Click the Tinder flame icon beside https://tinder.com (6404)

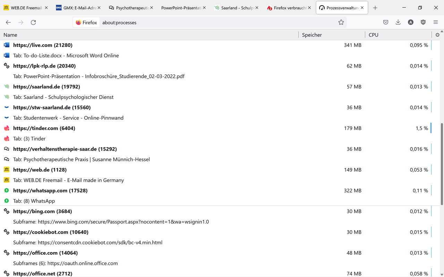pos(7,128)
